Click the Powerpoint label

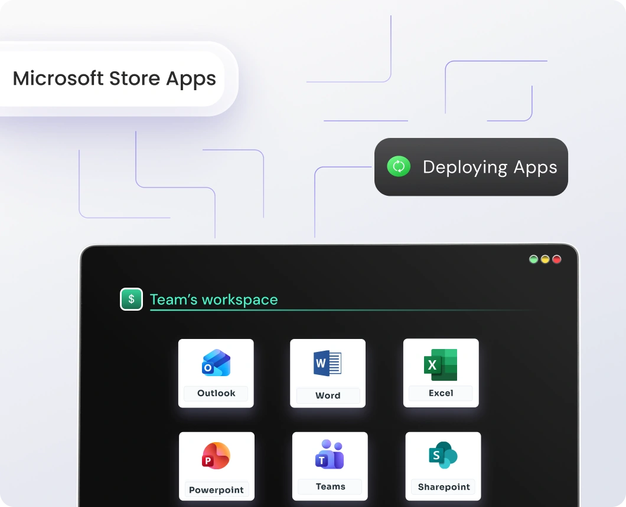coord(216,490)
